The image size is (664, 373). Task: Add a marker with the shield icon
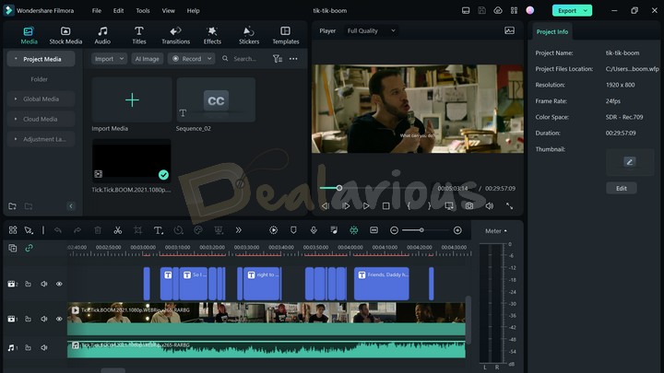(x=293, y=230)
